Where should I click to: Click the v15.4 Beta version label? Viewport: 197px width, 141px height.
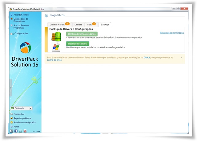[36, 131]
